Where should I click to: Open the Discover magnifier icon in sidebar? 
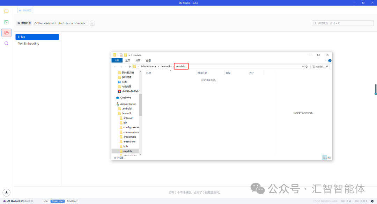[x=7, y=43]
